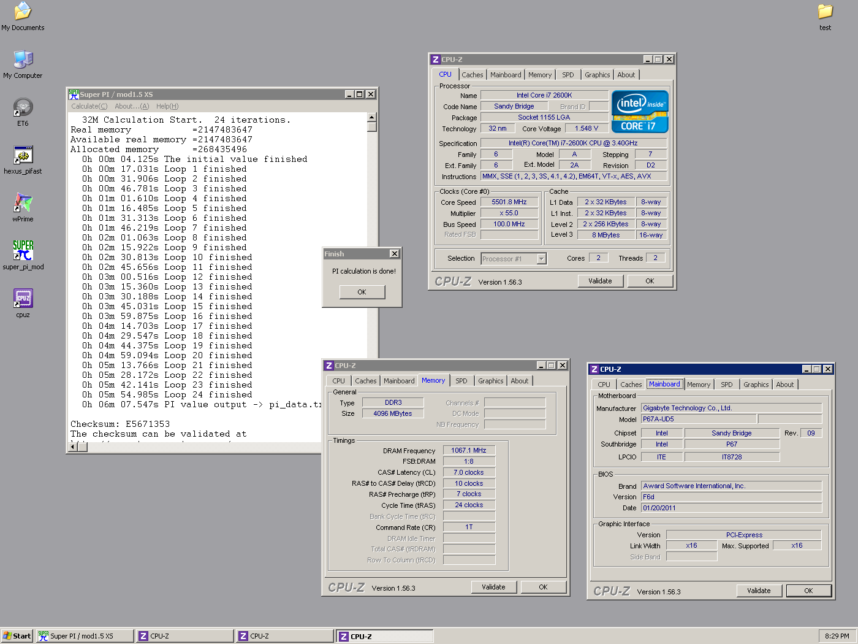Select Mainboard tab in the Memory window

(x=399, y=381)
